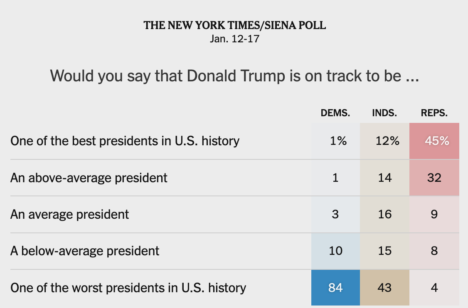Image resolution: width=468 pixels, height=308 pixels.
Task: Click the 'An average president' row label
Action: click(70, 215)
